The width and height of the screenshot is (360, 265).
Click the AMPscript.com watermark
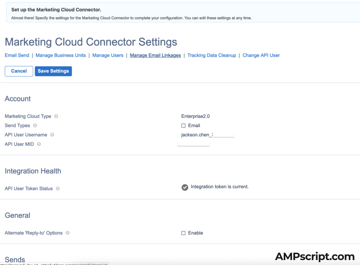(315, 257)
